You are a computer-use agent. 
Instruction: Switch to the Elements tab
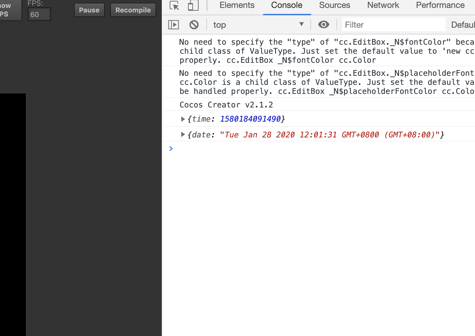(x=237, y=5)
